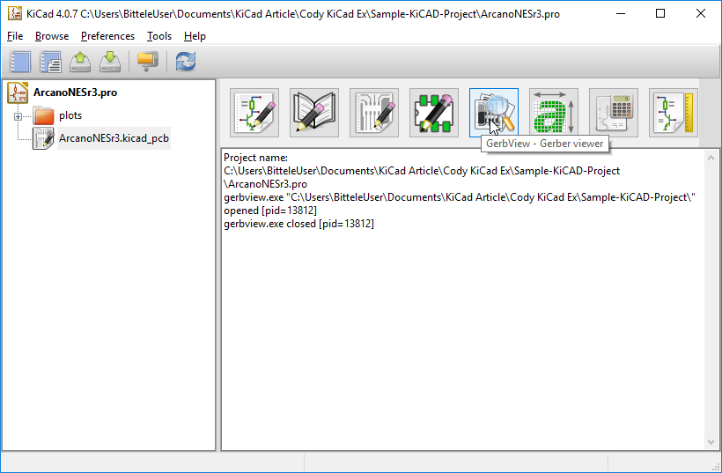Refresh the project tree
The height and width of the screenshot is (473, 722).
[185, 62]
